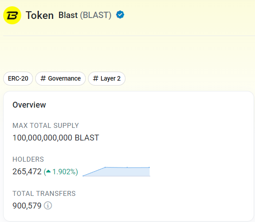
Task: Click the yellow Blast token logo
Action: click(12, 15)
